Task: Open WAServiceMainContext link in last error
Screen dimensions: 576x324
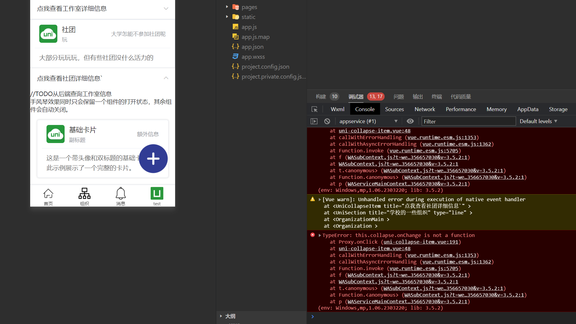Action: tap(407, 301)
